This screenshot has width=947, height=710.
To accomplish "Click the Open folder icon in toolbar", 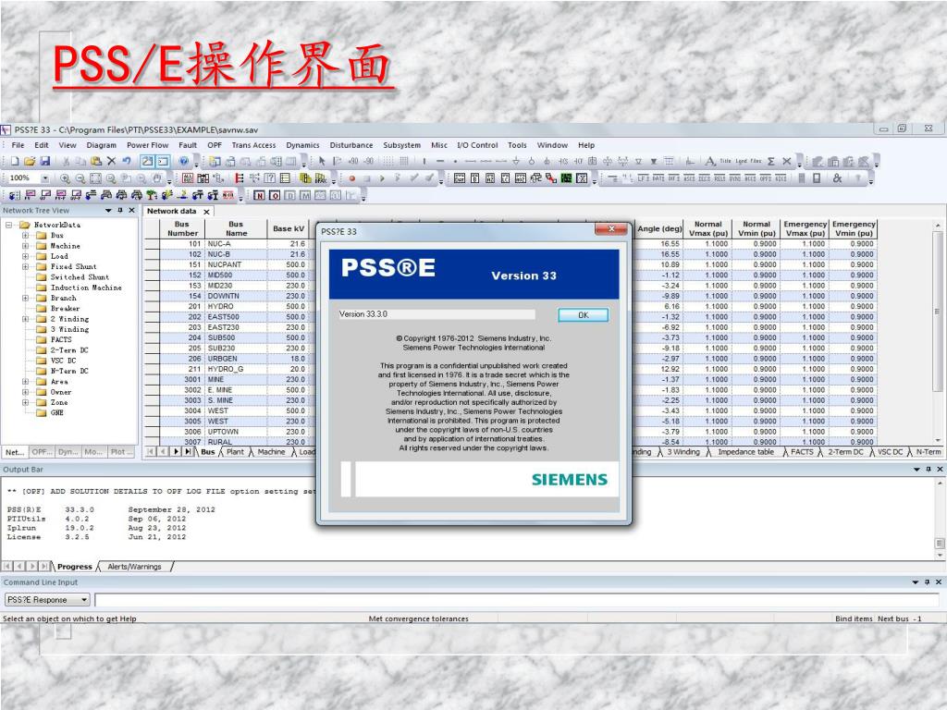I will pyautogui.click(x=30, y=161).
